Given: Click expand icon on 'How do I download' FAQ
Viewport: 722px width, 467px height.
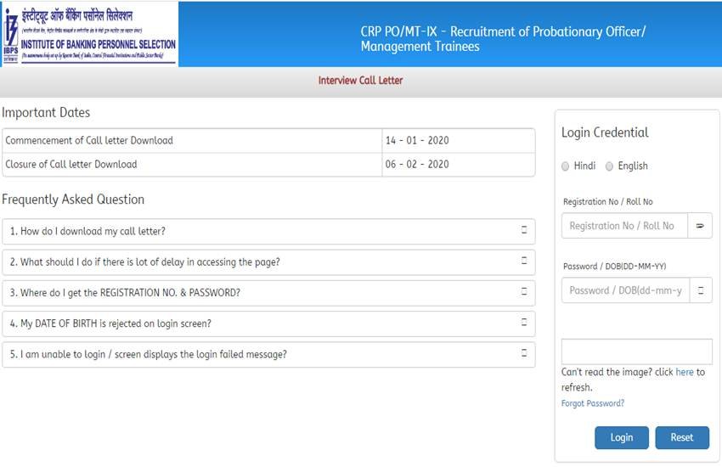Looking at the screenshot, I should click(524, 231).
